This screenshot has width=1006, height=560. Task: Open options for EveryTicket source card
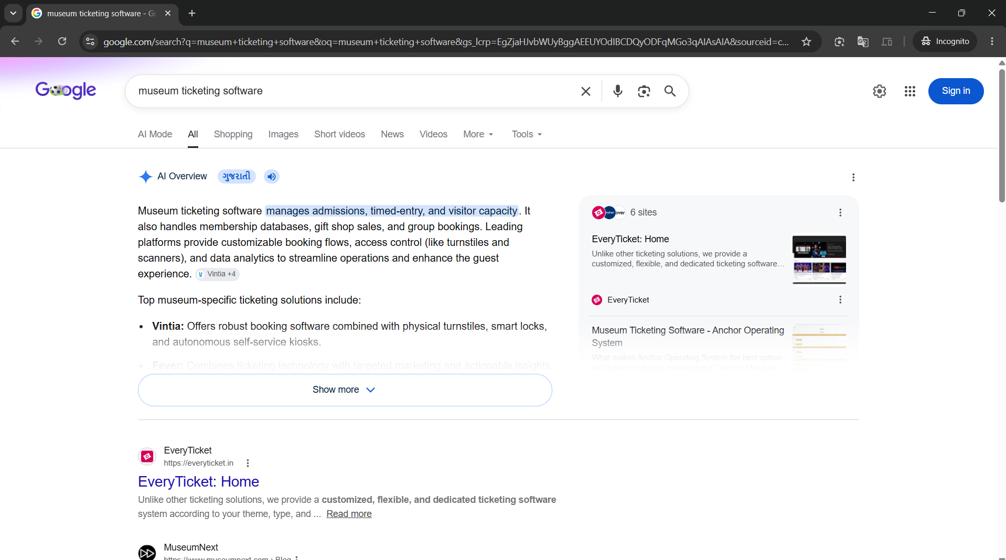[x=840, y=300]
